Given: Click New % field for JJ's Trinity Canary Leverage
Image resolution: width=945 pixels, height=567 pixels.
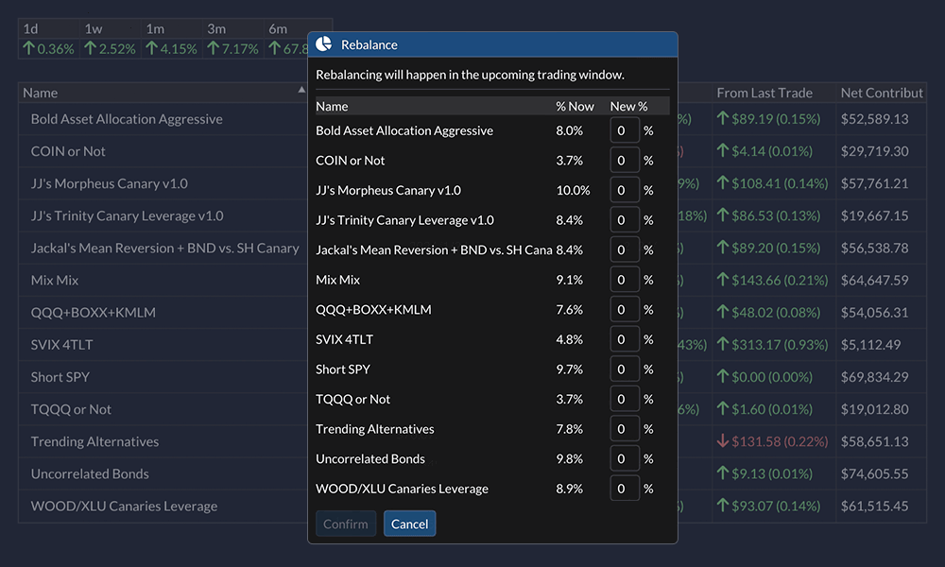Looking at the screenshot, I should (625, 220).
